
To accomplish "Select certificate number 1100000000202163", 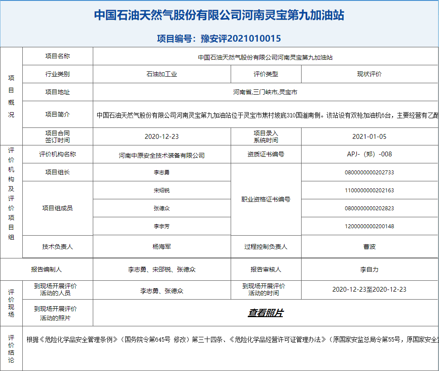I will point(369,190).
